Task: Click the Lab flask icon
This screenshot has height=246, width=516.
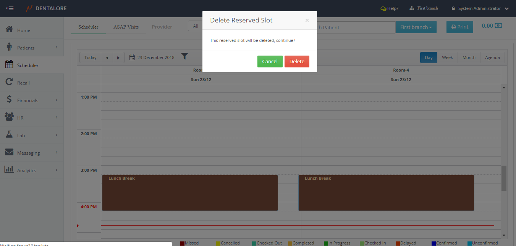Action: coord(10,135)
